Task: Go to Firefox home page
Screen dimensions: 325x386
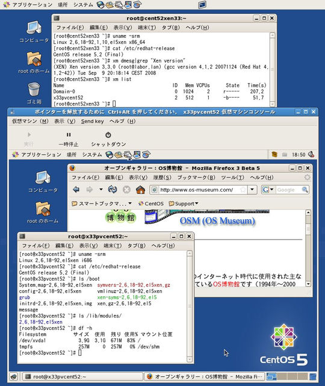Action: [x=140, y=190]
